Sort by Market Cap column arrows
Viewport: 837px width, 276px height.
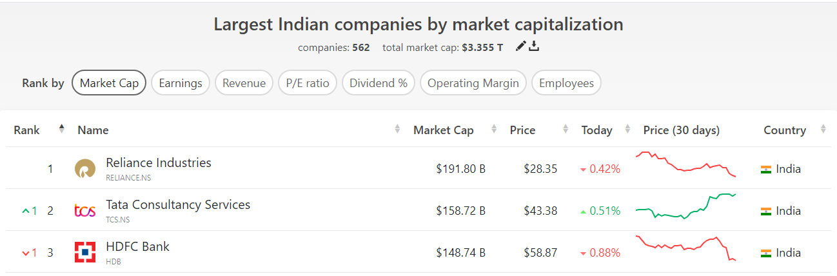click(494, 130)
